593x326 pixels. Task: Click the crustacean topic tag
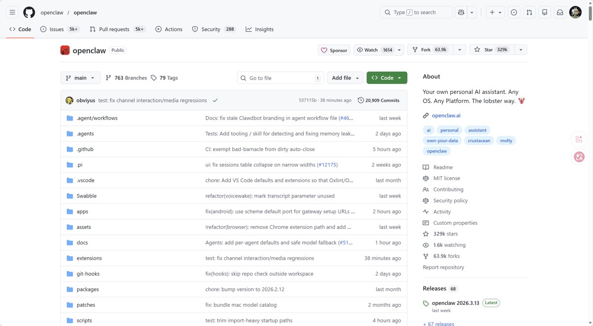coord(479,141)
